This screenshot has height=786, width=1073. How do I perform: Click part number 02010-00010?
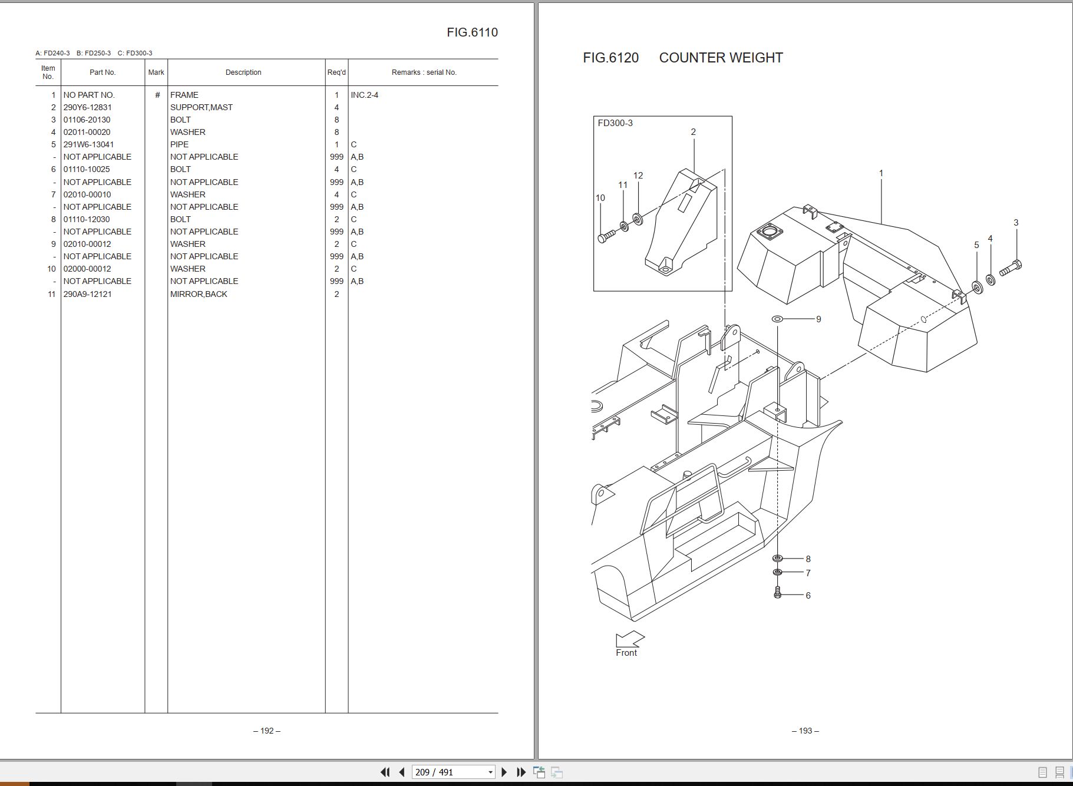tap(87, 194)
